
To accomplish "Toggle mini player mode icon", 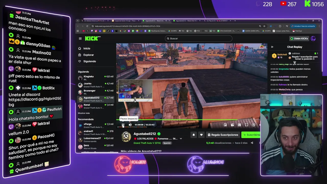I will click(225, 125).
